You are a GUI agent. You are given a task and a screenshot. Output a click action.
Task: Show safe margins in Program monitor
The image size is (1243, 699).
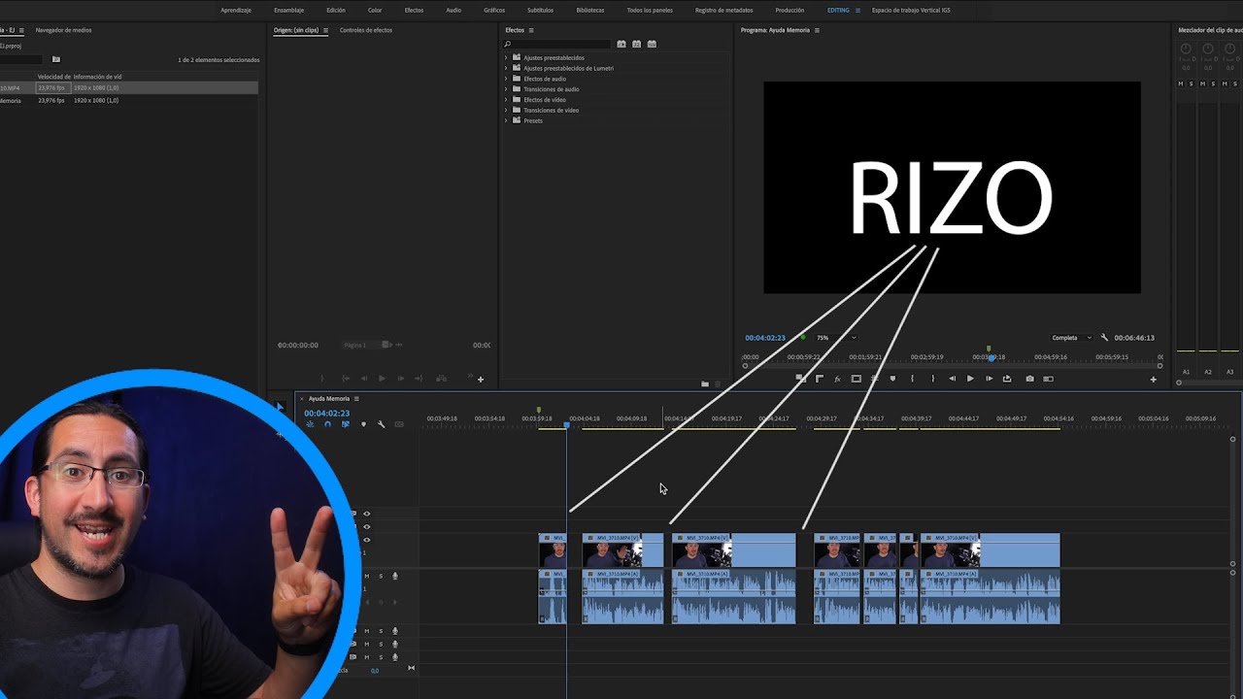856,379
